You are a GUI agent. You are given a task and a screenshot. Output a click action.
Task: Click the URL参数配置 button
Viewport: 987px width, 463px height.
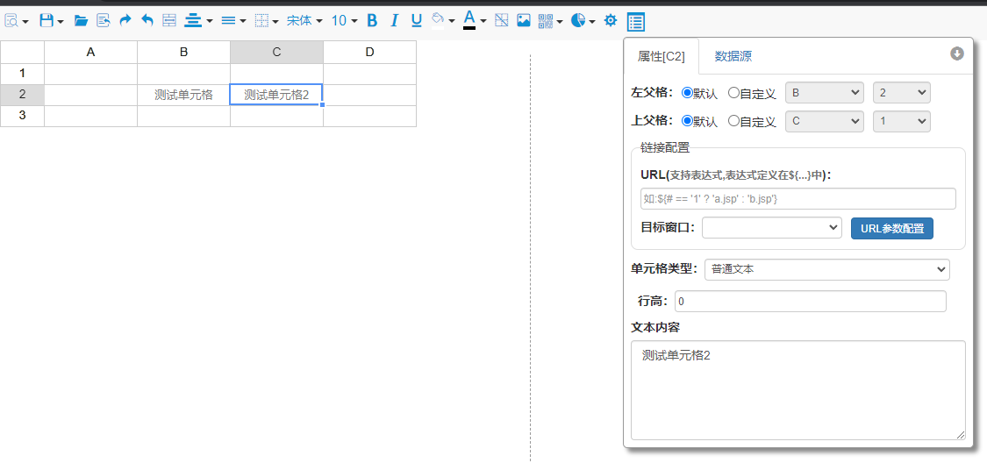point(892,228)
